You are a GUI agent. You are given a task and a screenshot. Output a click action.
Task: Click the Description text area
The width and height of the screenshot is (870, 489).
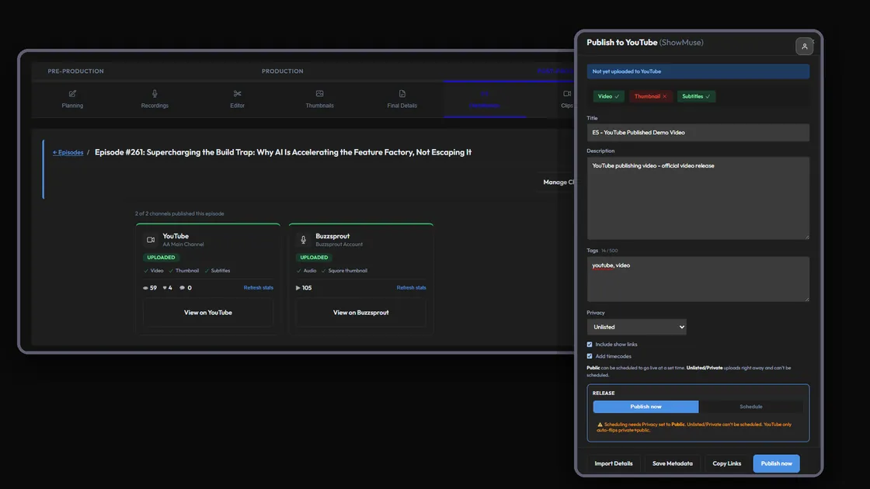pyautogui.click(x=698, y=199)
